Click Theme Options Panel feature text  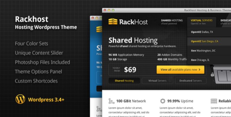pos(38,72)
